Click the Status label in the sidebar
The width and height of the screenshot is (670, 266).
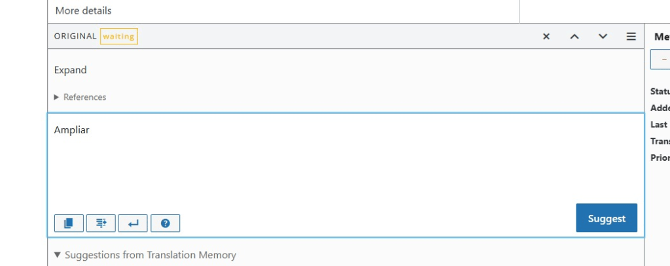pyautogui.click(x=660, y=91)
